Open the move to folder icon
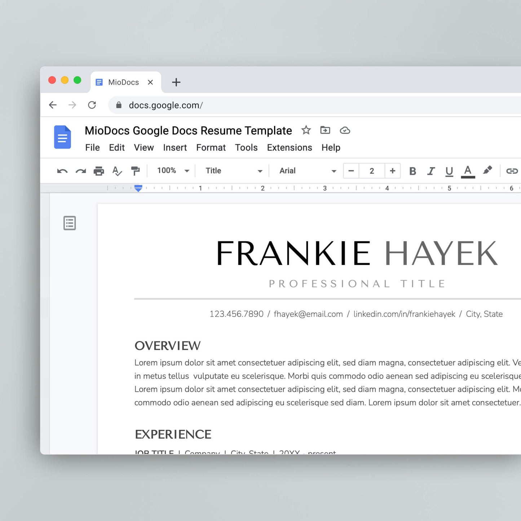The height and width of the screenshot is (521, 521). click(x=325, y=130)
